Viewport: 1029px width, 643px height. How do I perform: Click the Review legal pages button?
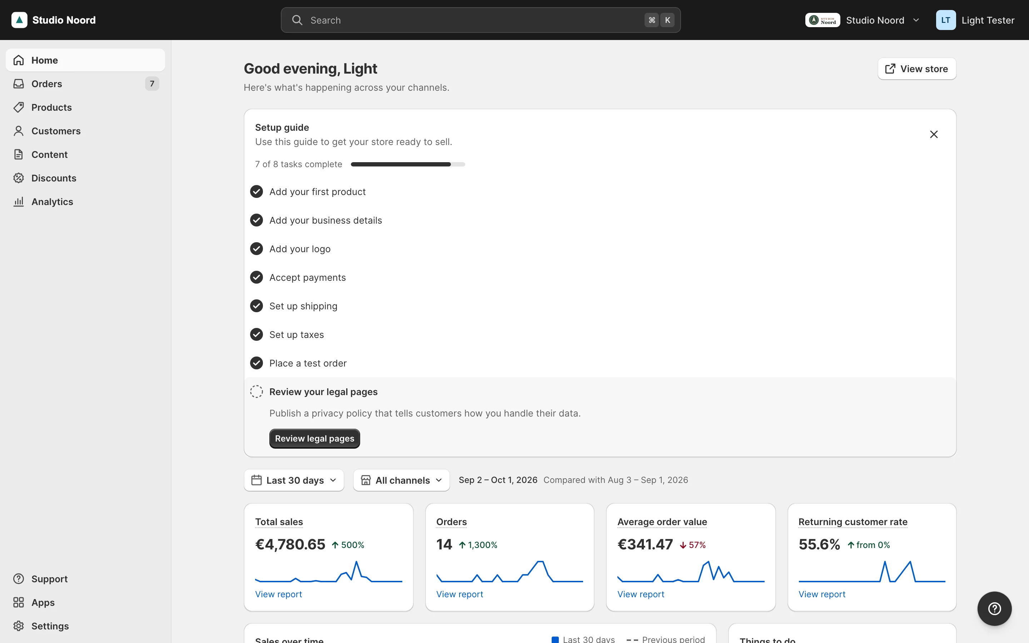[315, 438]
